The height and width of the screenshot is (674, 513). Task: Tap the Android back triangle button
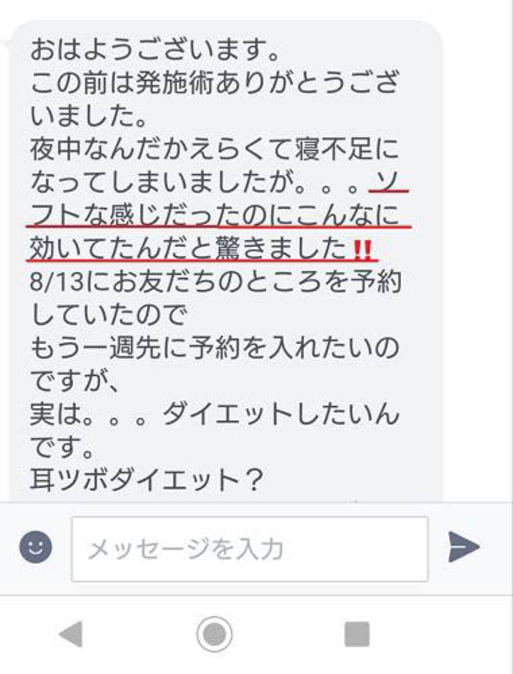click(70, 634)
